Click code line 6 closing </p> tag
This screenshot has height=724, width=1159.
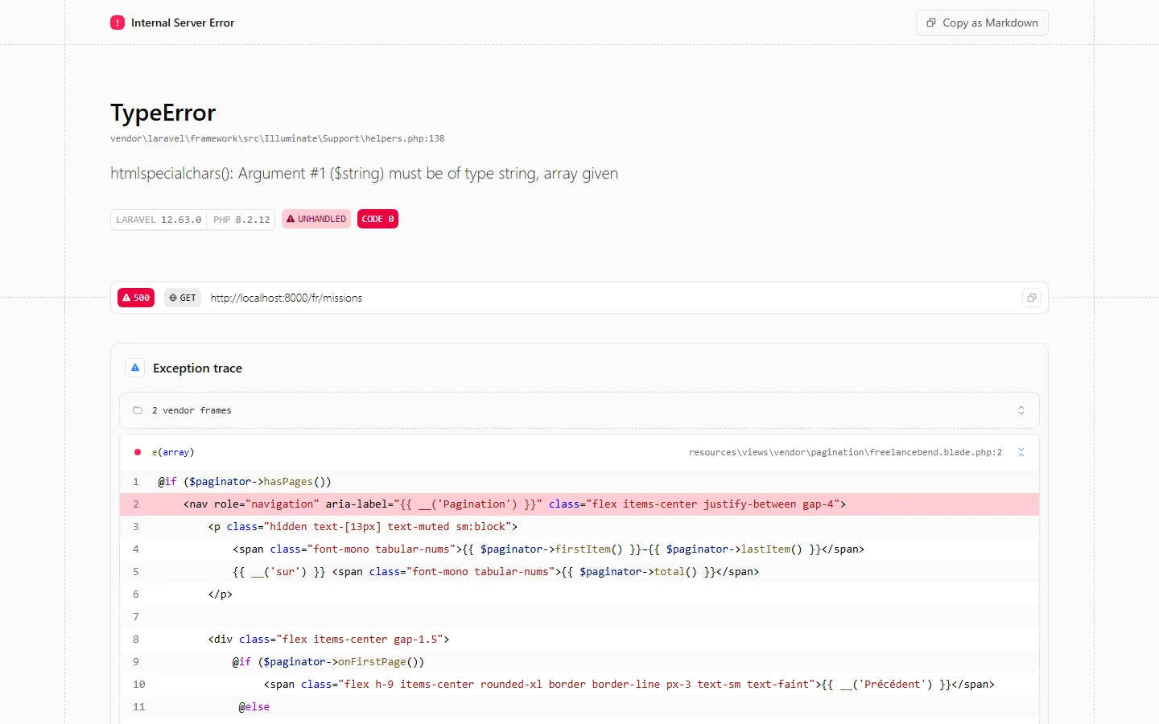click(579, 594)
